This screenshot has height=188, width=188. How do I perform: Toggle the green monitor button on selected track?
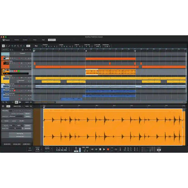pyautogui.click(x=19, y=71)
